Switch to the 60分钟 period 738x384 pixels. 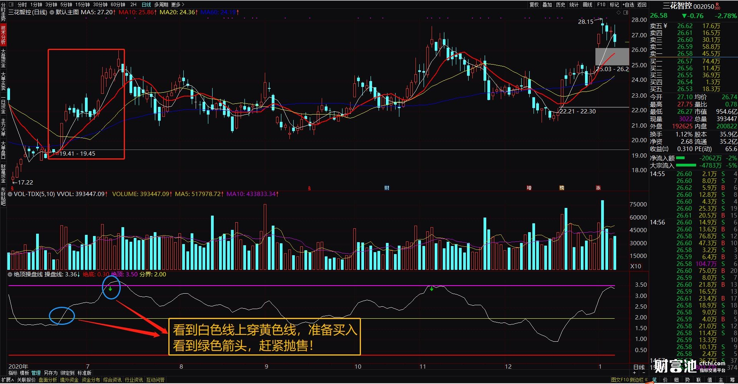pos(118,5)
